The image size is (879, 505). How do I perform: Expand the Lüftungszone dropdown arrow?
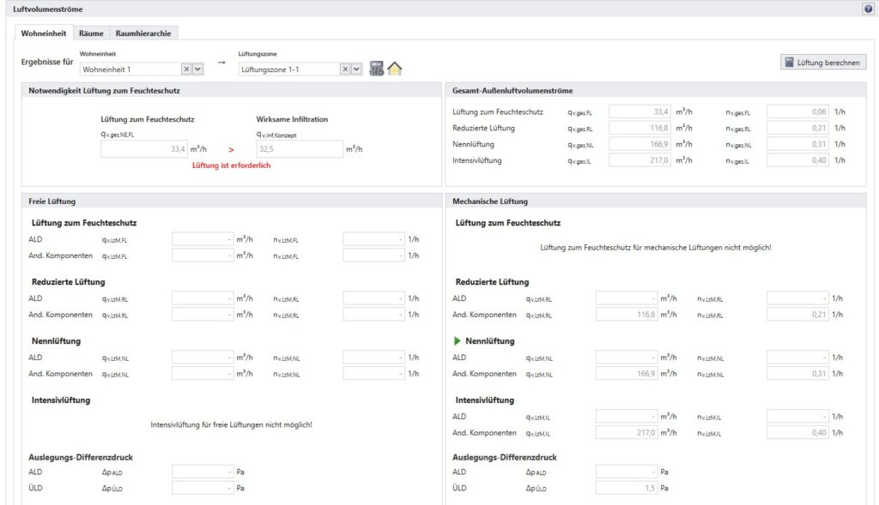tap(357, 69)
